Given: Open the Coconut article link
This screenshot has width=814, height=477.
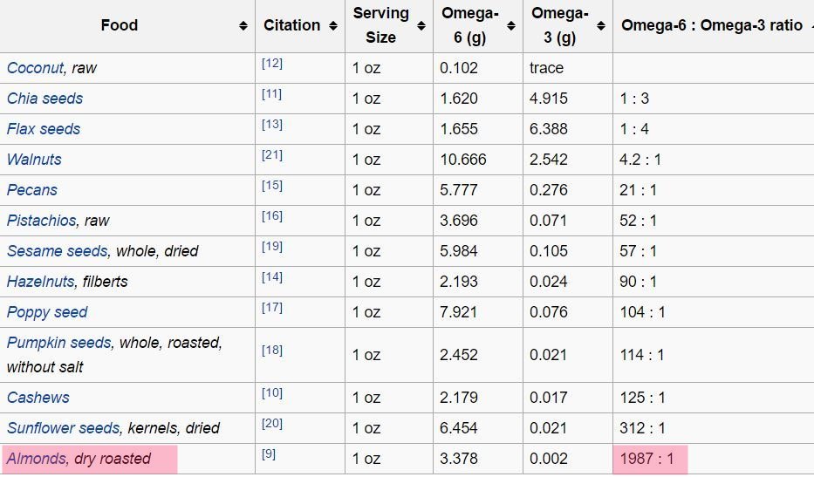Looking at the screenshot, I should coord(37,68).
